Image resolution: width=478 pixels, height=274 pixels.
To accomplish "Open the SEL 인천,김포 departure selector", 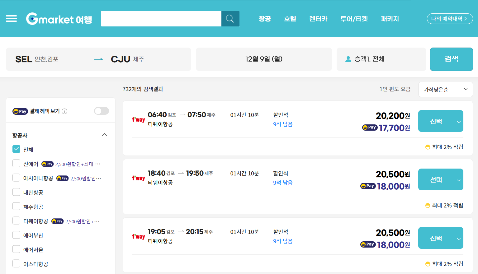I will tap(37, 59).
